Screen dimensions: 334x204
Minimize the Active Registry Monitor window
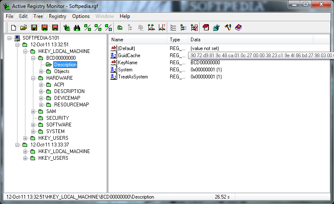pyautogui.click(x=294, y=5)
